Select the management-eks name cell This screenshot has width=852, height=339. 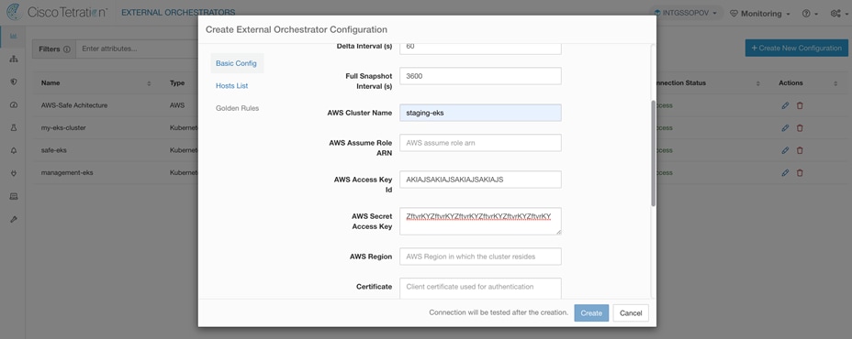[x=67, y=172]
